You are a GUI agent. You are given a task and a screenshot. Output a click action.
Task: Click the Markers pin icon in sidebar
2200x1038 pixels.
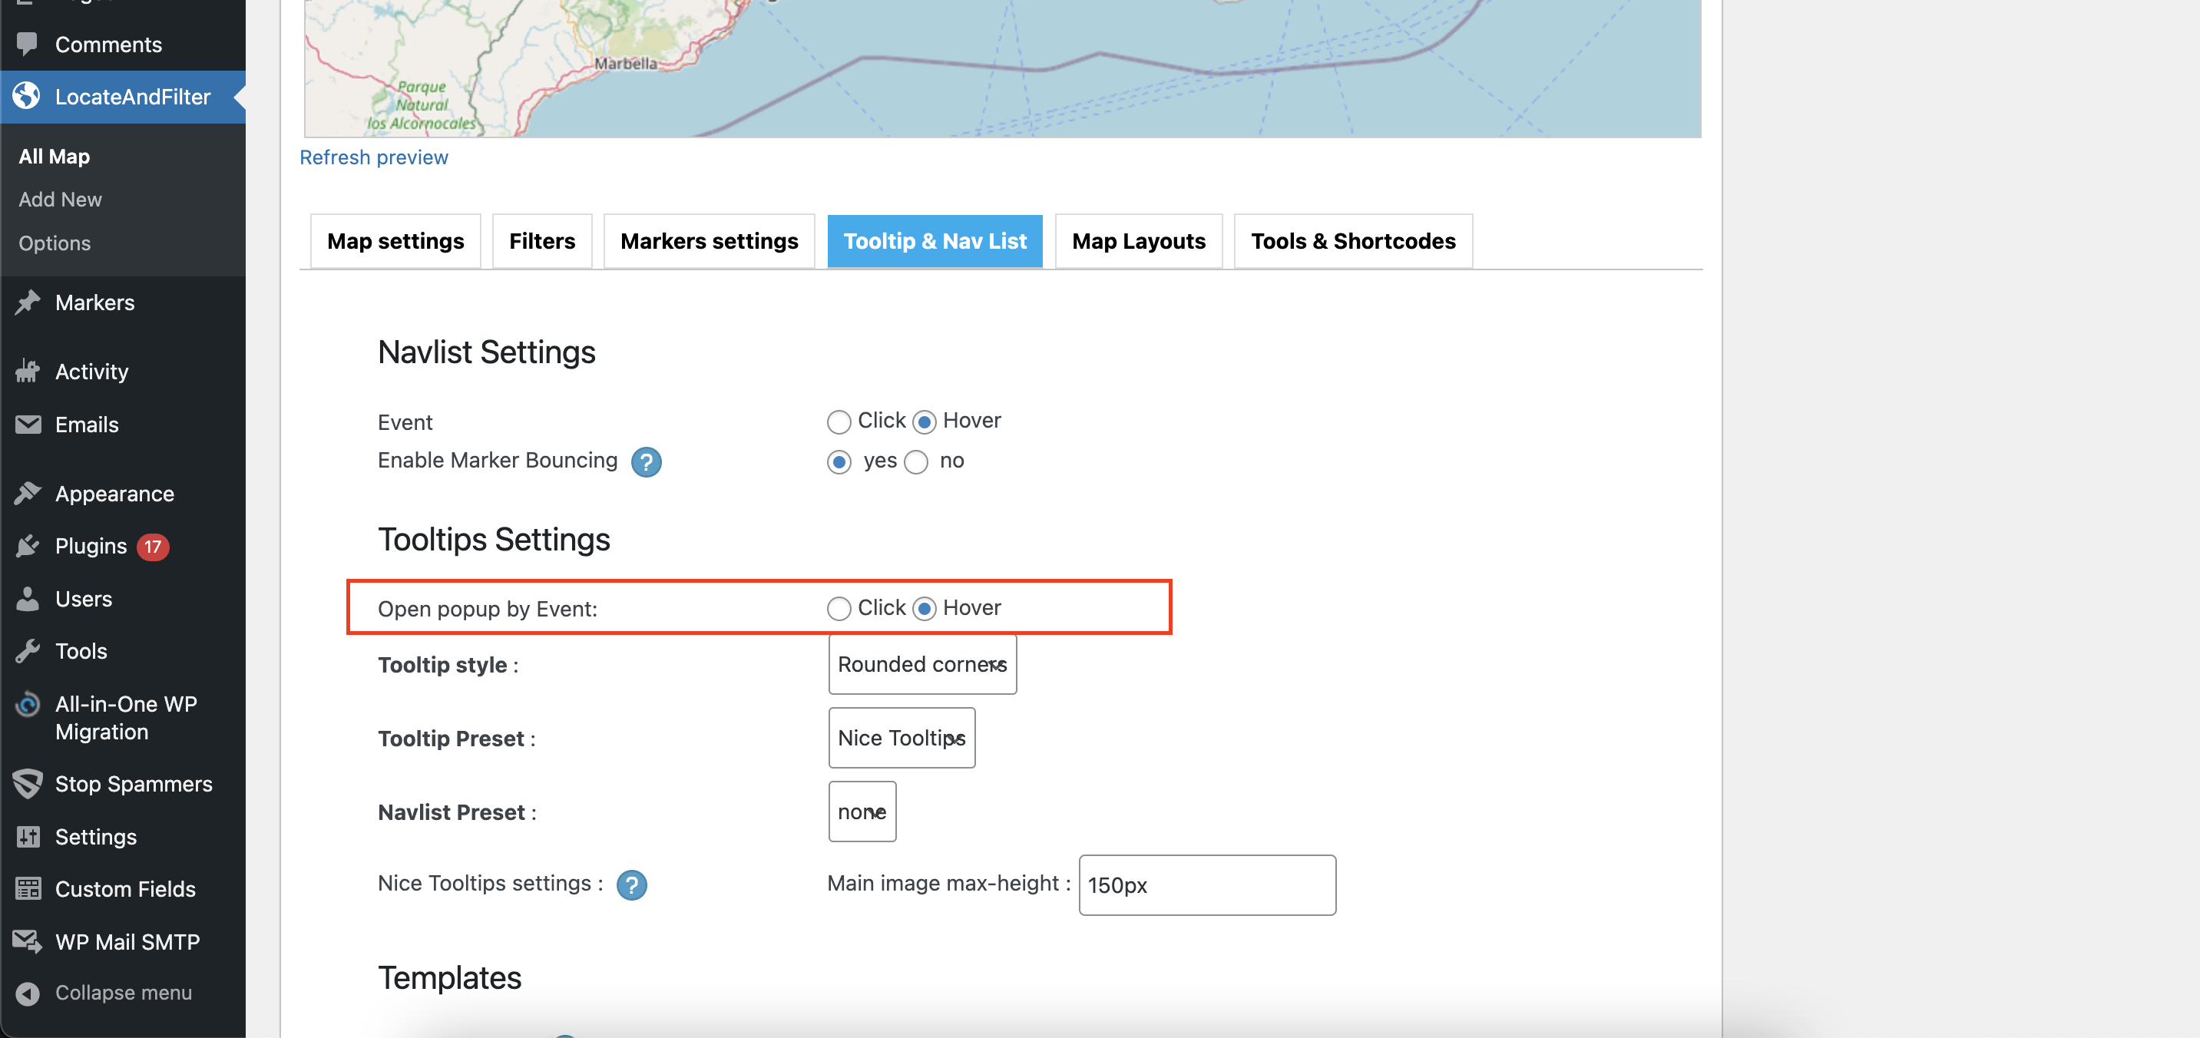pos(28,302)
